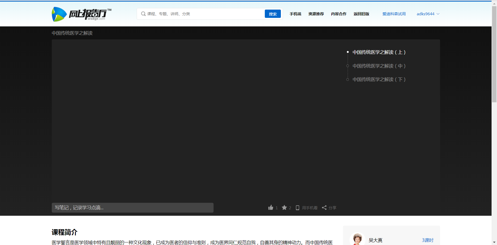Click the 3课时 label
The height and width of the screenshot is (245, 497).
(x=428, y=240)
